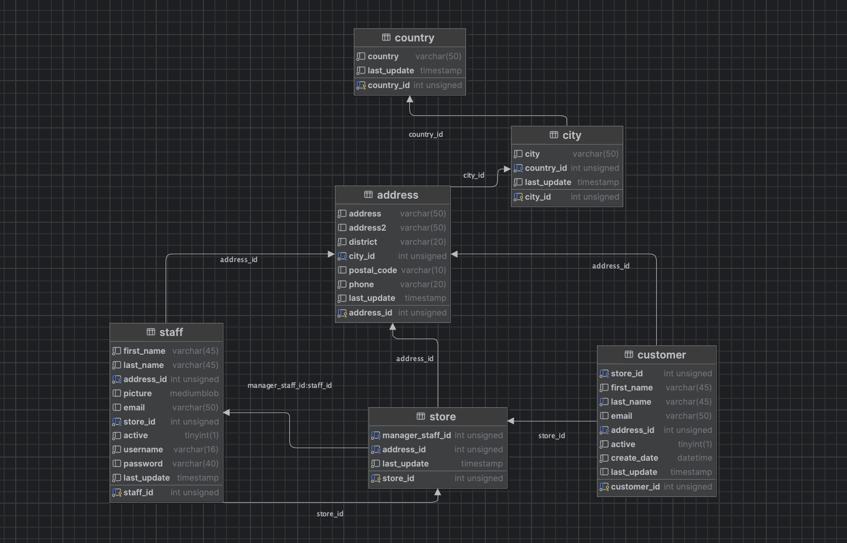This screenshot has height=543, width=847.
Task: Click the key icon of staff store_id
Action: tap(117, 422)
